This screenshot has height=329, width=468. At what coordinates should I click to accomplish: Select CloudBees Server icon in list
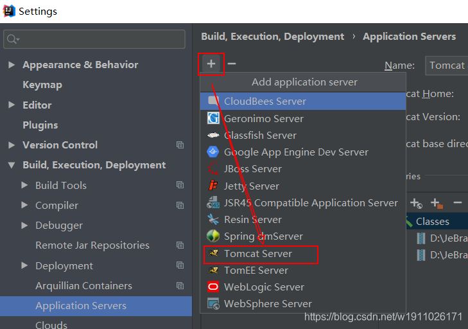213,101
